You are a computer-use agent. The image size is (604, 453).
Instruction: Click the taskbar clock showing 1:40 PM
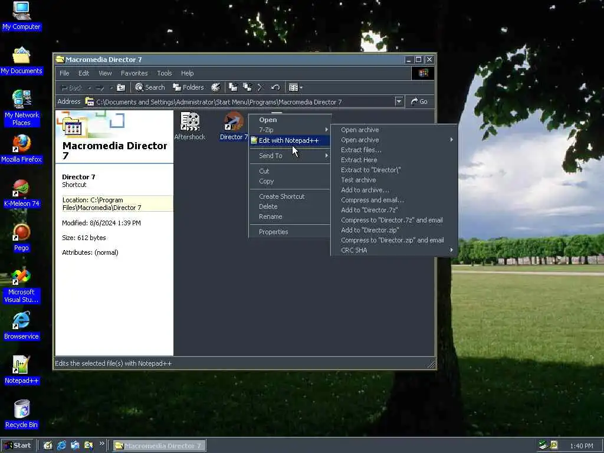tap(581, 446)
